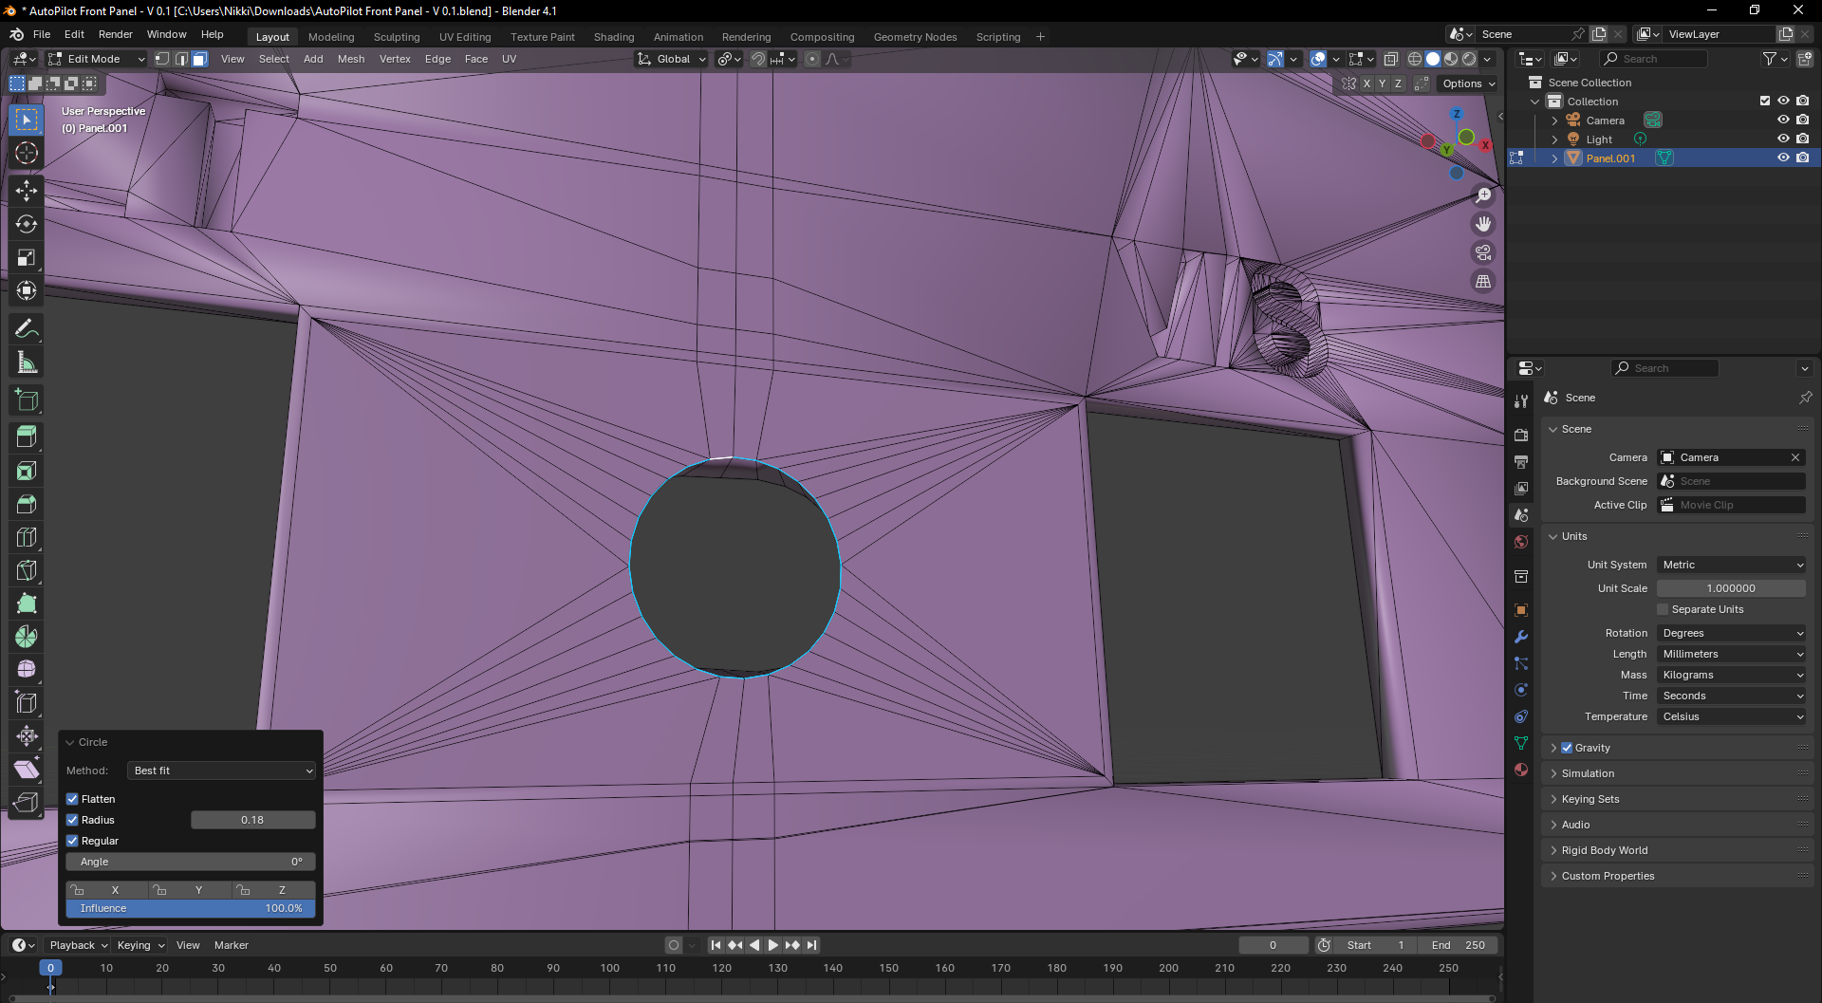
Task: Hide the Camera object in viewport
Action: (x=1783, y=121)
